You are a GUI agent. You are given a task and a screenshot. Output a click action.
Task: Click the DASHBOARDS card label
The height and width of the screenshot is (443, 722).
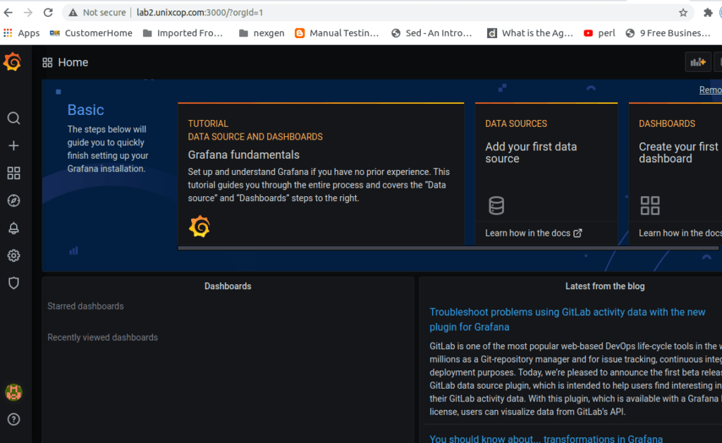[667, 124]
